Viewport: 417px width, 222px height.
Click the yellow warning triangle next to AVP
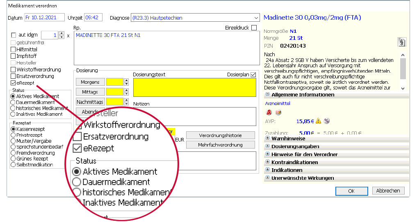(318, 121)
